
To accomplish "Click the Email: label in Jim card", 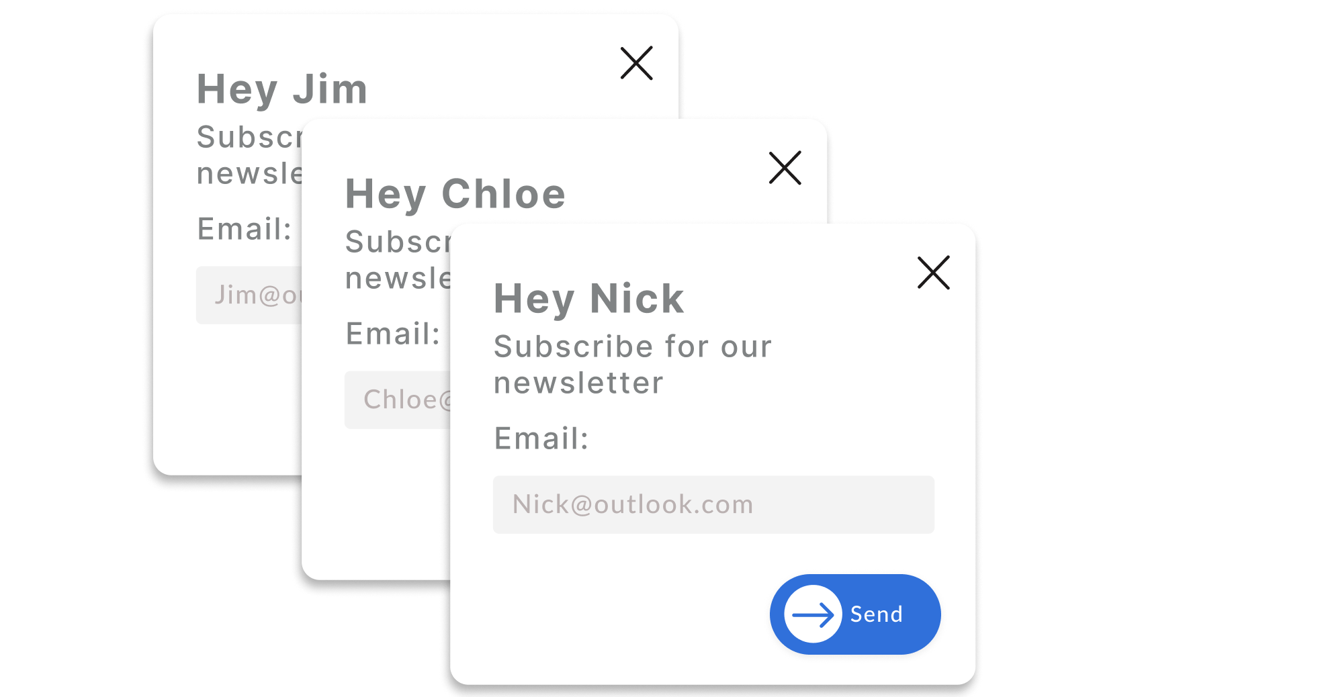I will coord(245,229).
